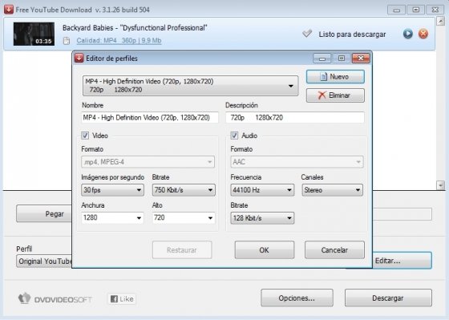Click the Descargar button
The height and width of the screenshot is (320, 449).
tap(388, 298)
